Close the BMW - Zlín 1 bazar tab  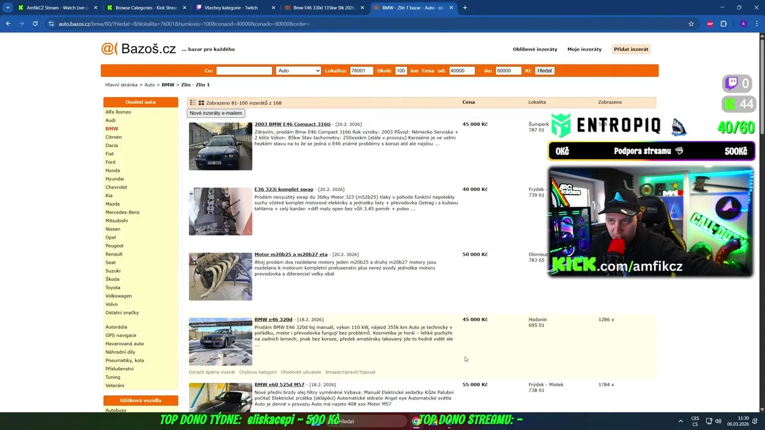pos(451,8)
